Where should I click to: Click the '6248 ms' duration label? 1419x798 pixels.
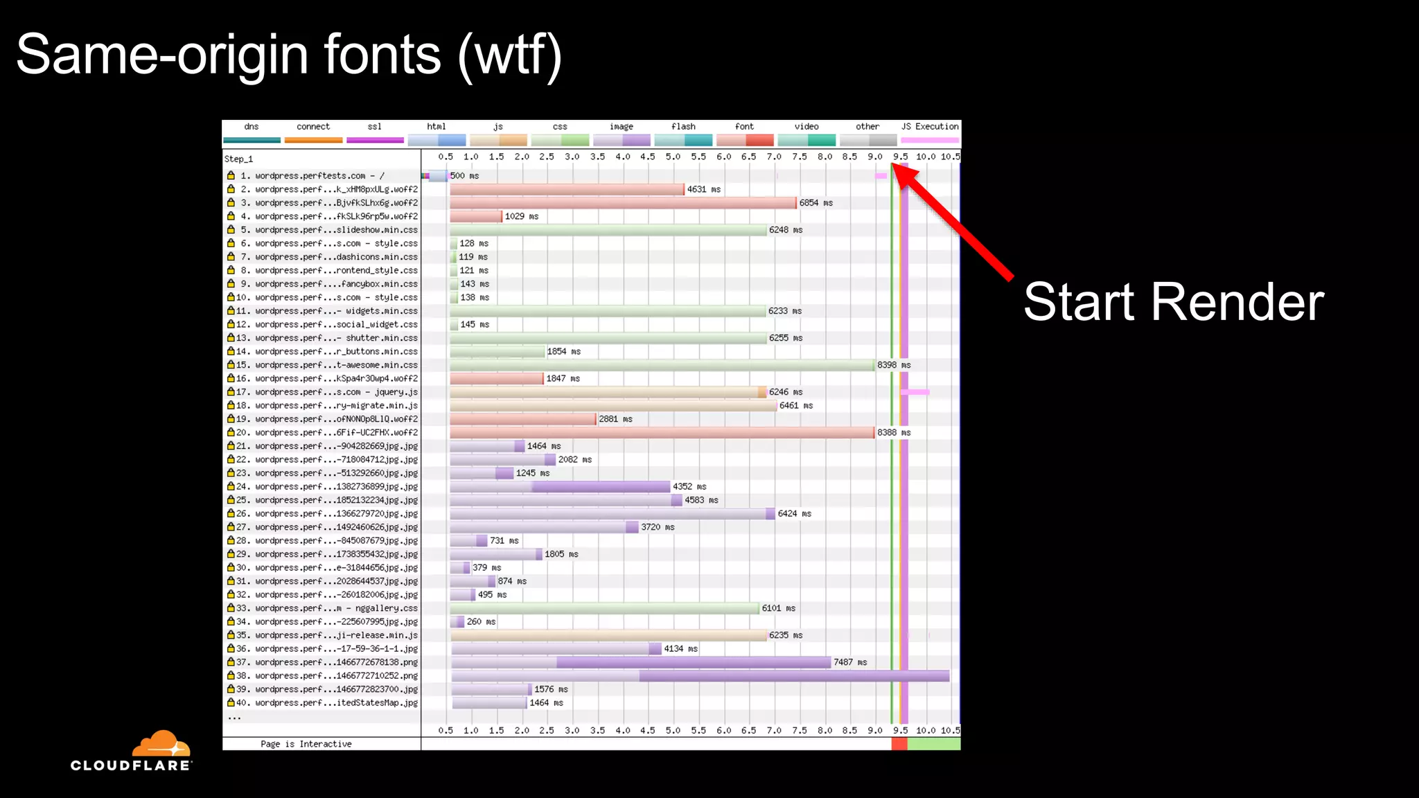(x=786, y=230)
